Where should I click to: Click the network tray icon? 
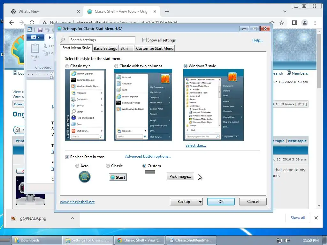tap(279, 241)
